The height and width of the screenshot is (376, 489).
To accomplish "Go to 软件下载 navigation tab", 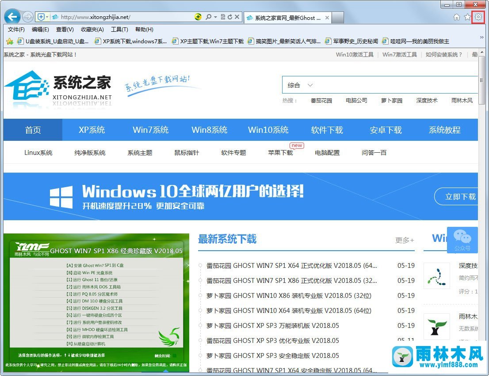I will pos(327,130).
